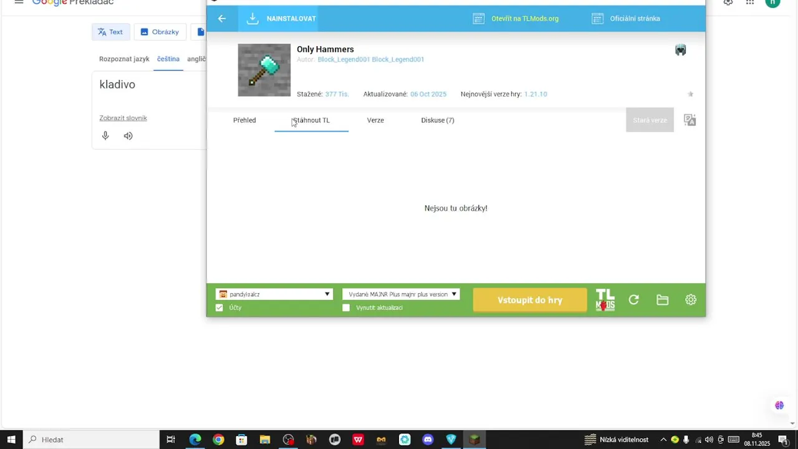Screen dimensions: 798x449
Task: Open Task View on taskbar
Action: [x=171, y=440]
